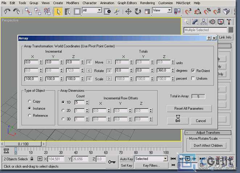Collapse the Adjust Transform rollout

(x=208, y=132)
